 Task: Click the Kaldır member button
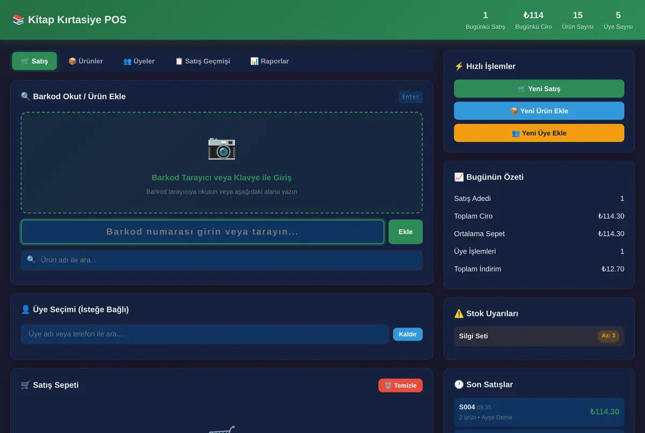[408, 334]
